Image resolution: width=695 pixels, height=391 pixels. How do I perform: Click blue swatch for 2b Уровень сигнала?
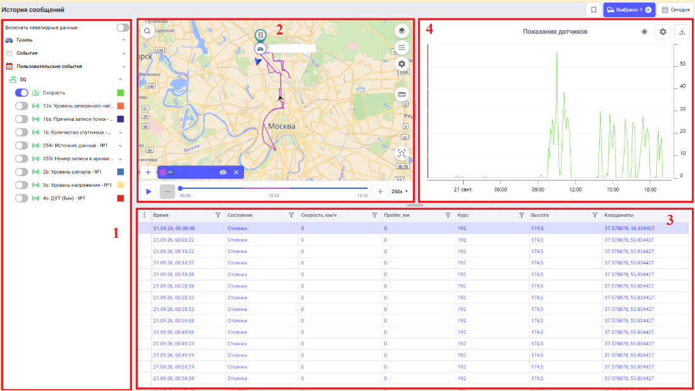(x=121, y=172)
